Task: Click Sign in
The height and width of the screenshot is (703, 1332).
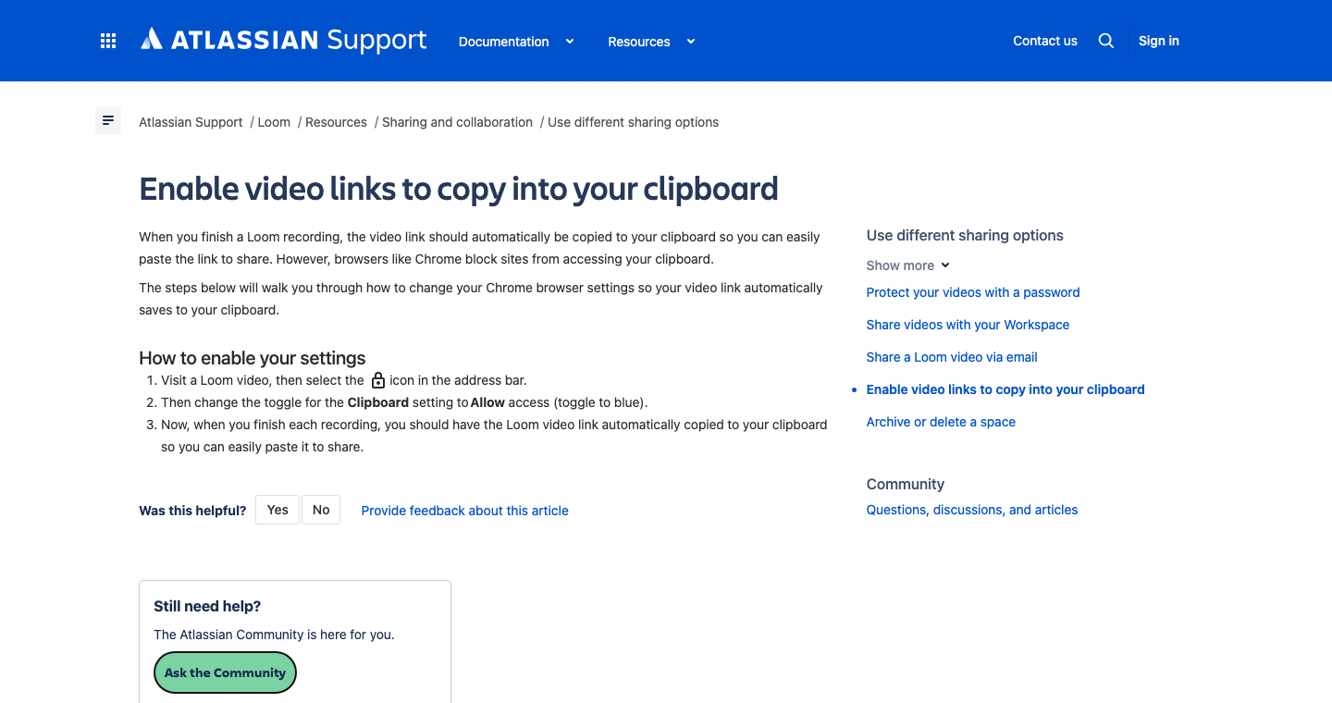Action: click(x=1159, y=41)
